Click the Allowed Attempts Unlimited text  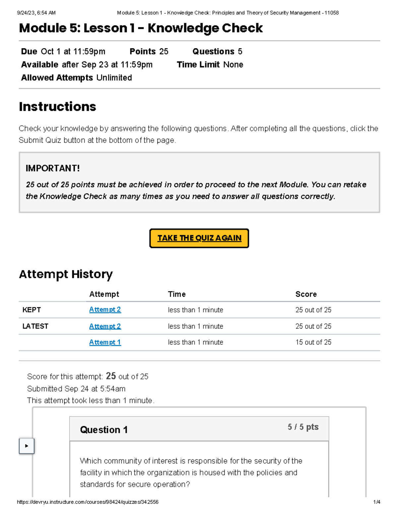pos(76,78)
